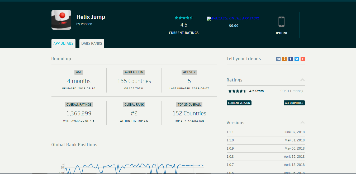Share on Facebook icon
Screen dimensions: 356x174
coord(290,59)
